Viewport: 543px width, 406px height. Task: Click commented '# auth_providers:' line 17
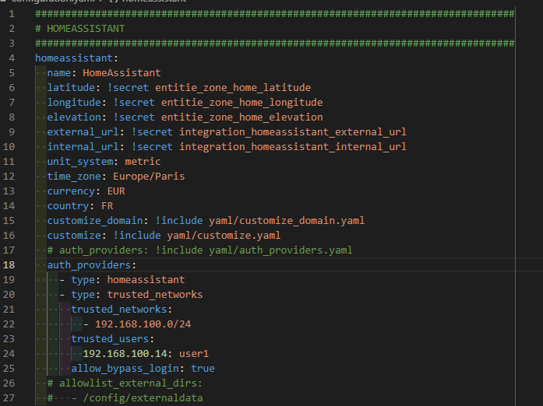pos(97,250)
